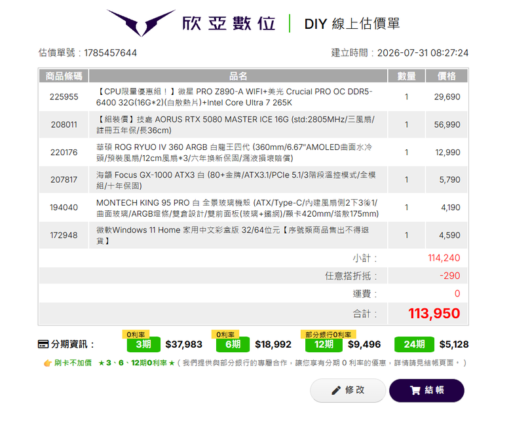Click the Focus GX-1000 ATX3 product name

point(236,180)
